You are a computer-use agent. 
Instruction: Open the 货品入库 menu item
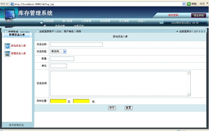point(141,21)
